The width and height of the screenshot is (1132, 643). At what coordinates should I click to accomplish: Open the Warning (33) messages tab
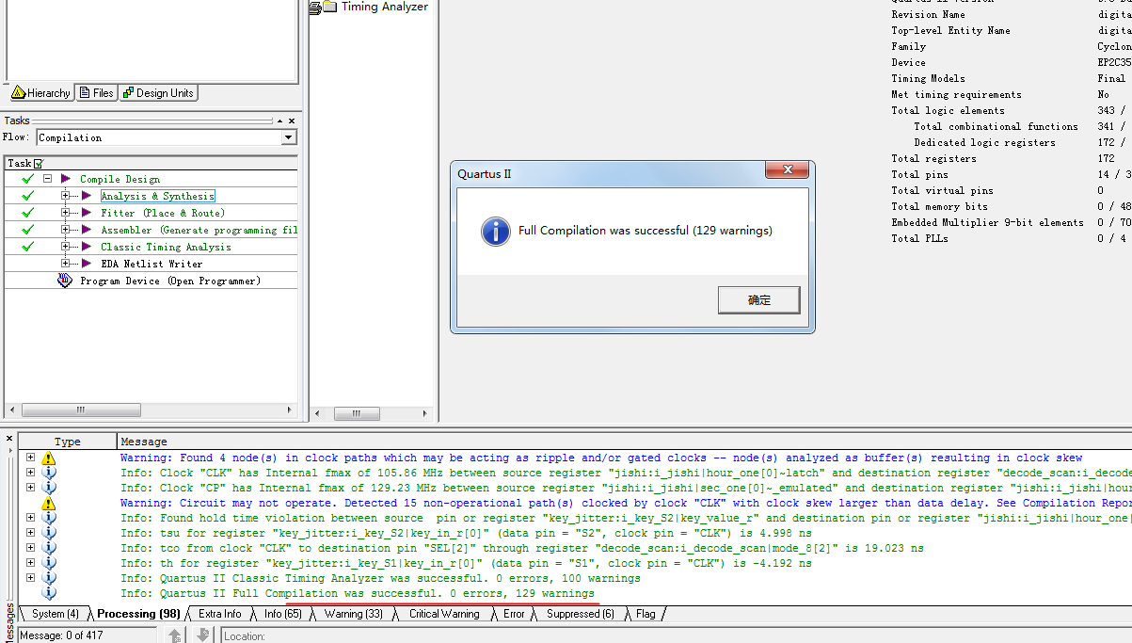[353, 614]
